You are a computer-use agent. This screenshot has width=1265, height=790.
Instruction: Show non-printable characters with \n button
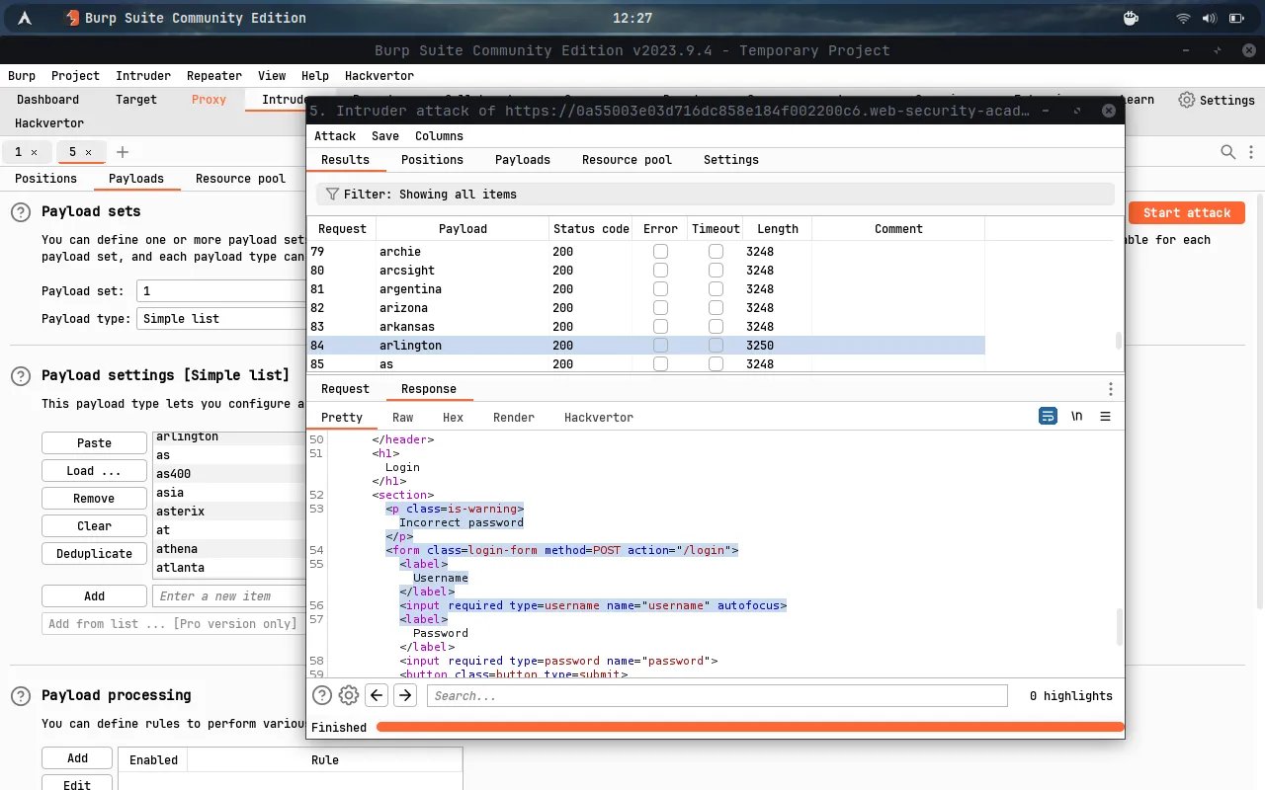(x=1076, y=417)
